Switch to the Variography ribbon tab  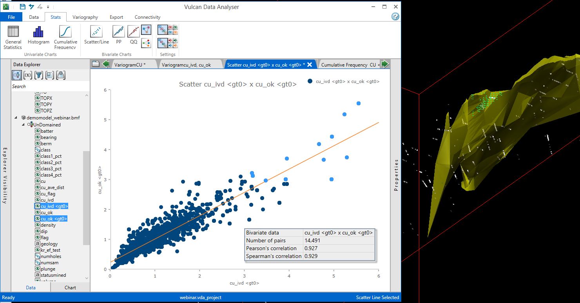(85, 17)
